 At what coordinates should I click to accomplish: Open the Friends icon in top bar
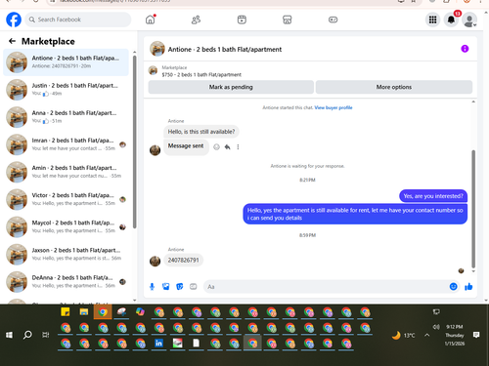tap(196, 20)
